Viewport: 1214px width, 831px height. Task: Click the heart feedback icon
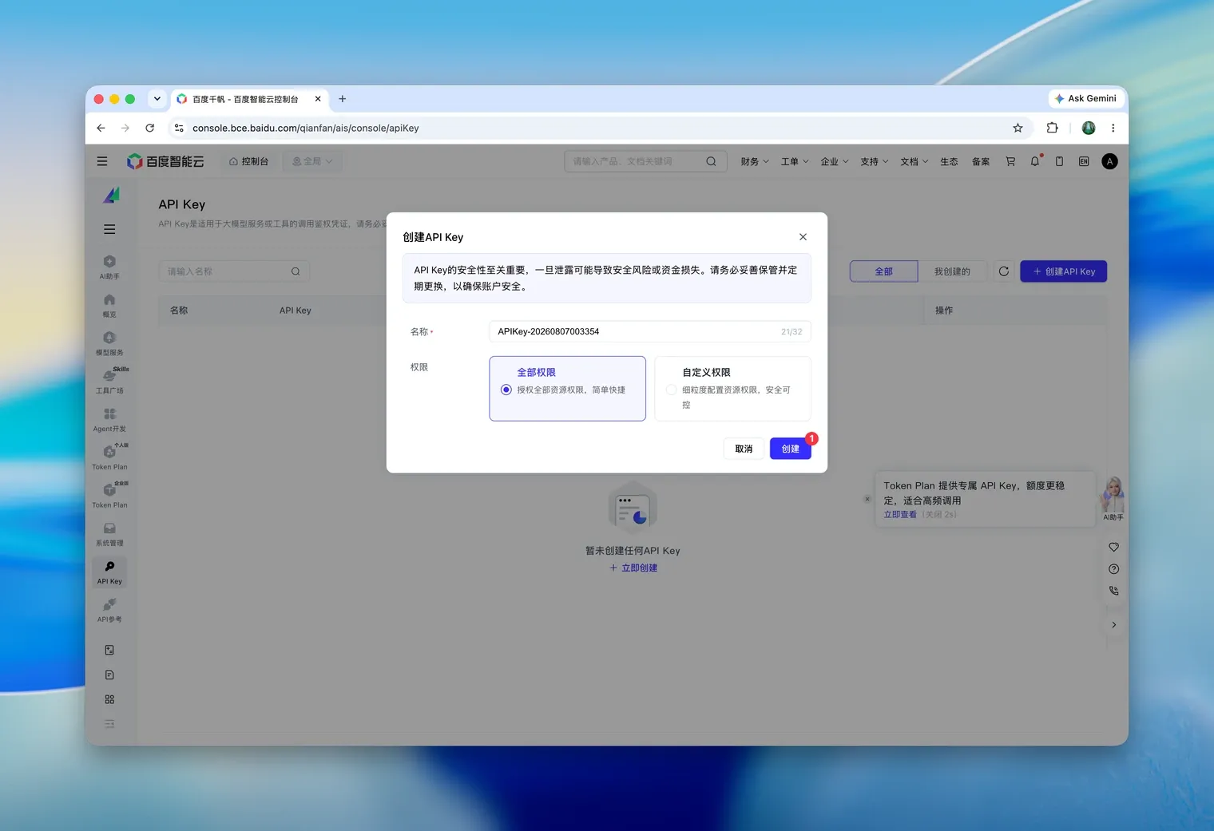[1113, 547]
